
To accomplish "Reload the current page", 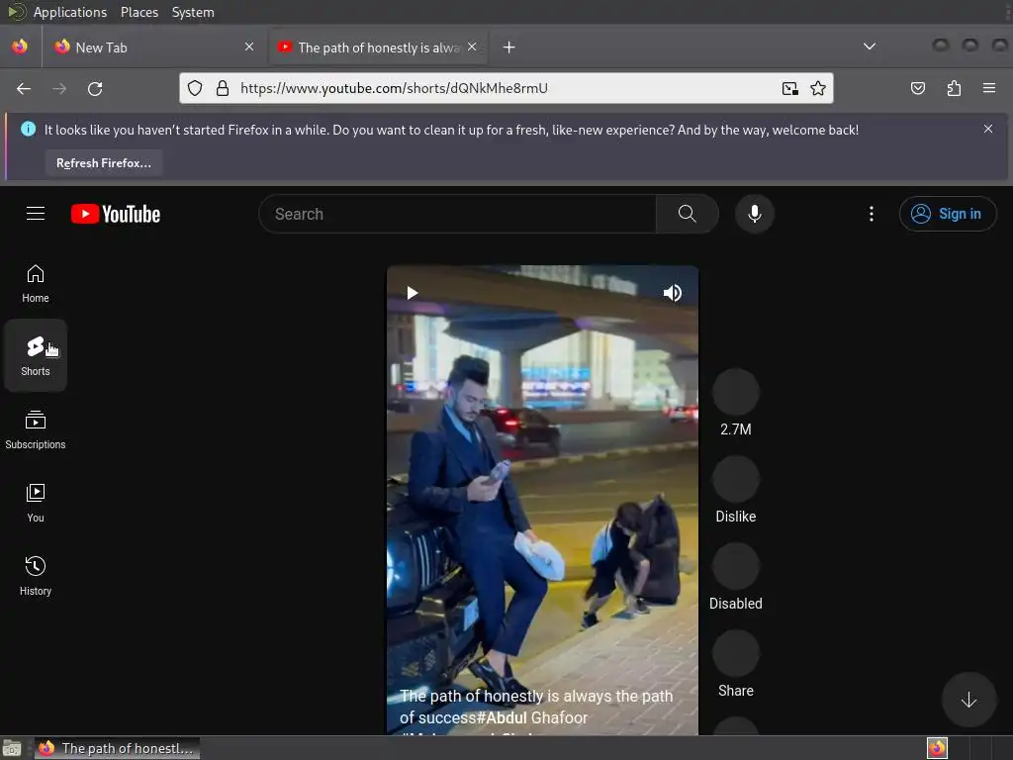I will tap(95, 88).
